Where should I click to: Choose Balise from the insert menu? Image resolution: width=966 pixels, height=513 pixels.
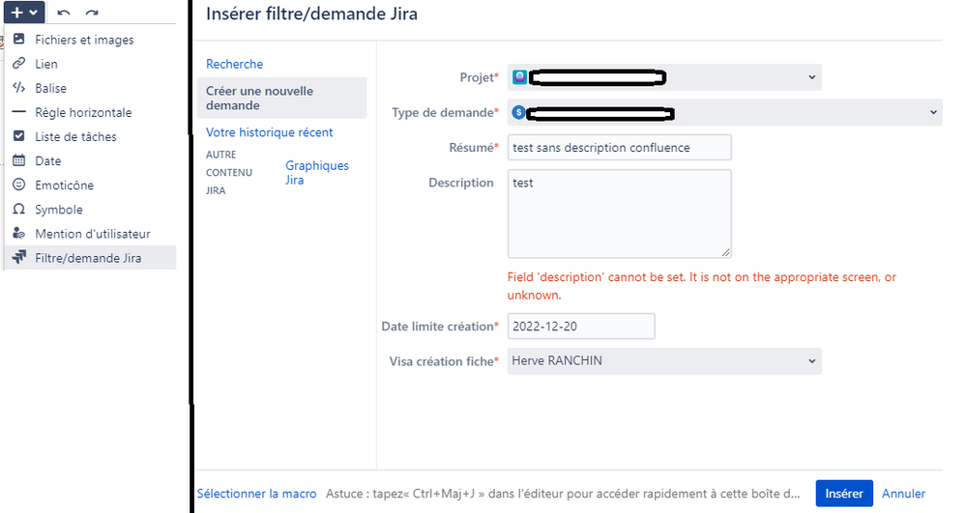(x=91, y=88)
